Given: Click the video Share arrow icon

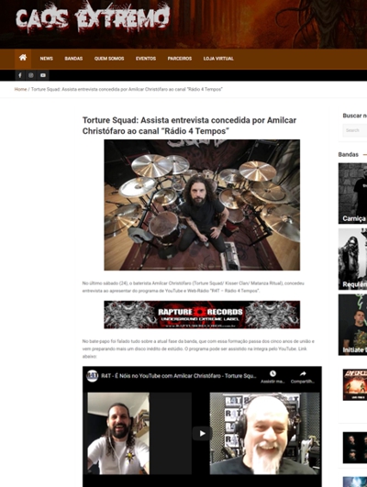Looking at the screenshot, I should 303,373.
